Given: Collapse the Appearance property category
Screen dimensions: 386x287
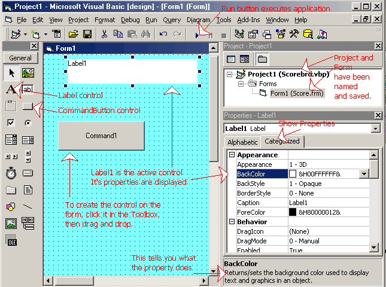Looking at the screenshot, I should 232,155.
